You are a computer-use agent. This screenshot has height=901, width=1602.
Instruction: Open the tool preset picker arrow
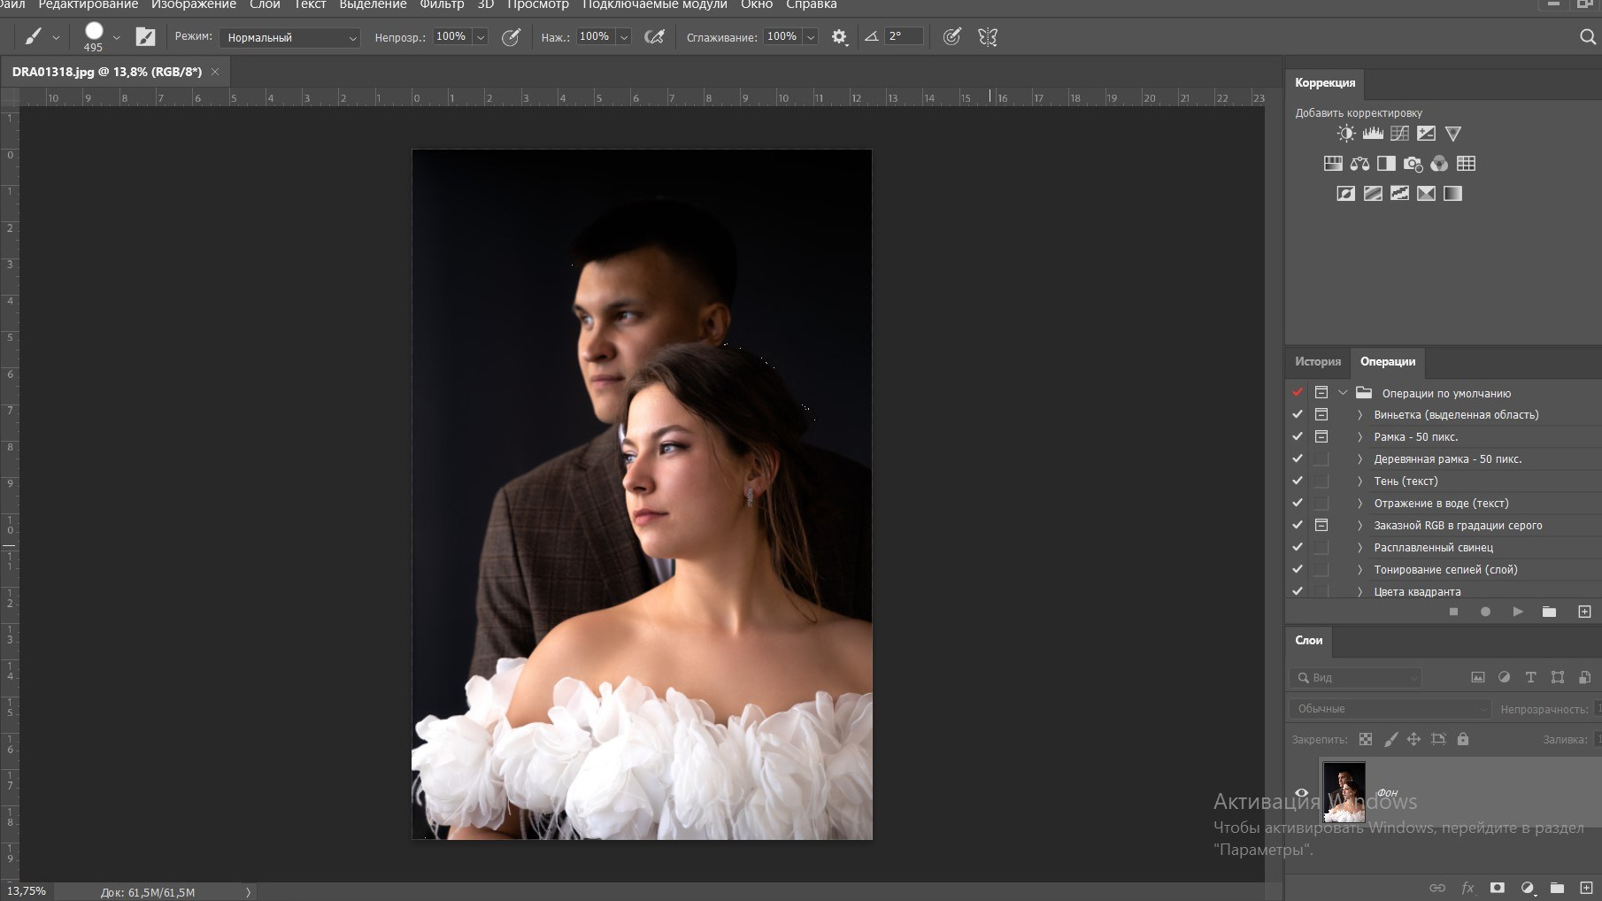[56, 37]
